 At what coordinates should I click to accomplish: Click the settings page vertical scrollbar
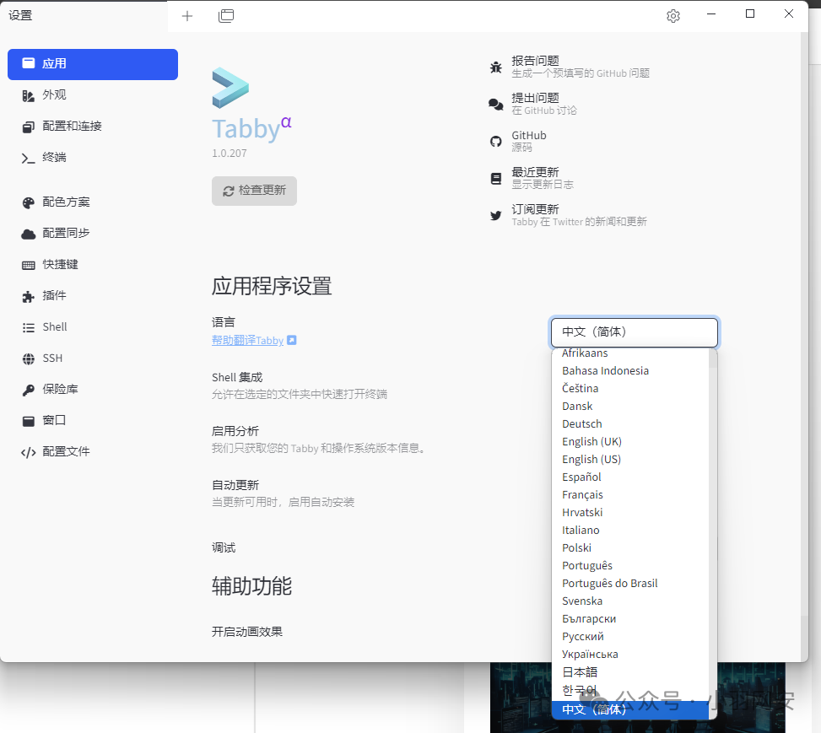805,346
